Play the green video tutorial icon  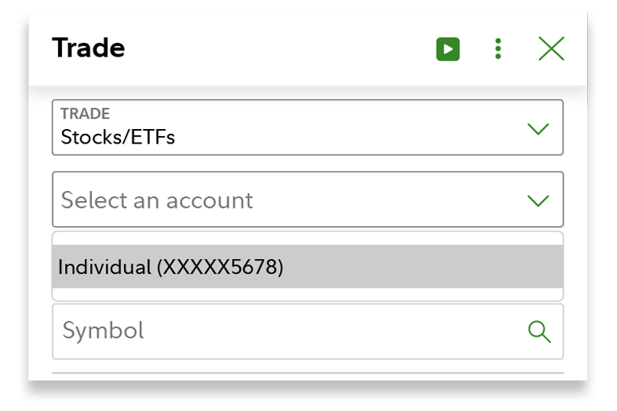(x=448, y=50)
